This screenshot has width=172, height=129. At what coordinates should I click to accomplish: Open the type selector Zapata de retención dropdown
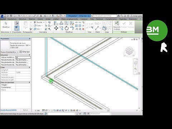click(x=30, y=46)
